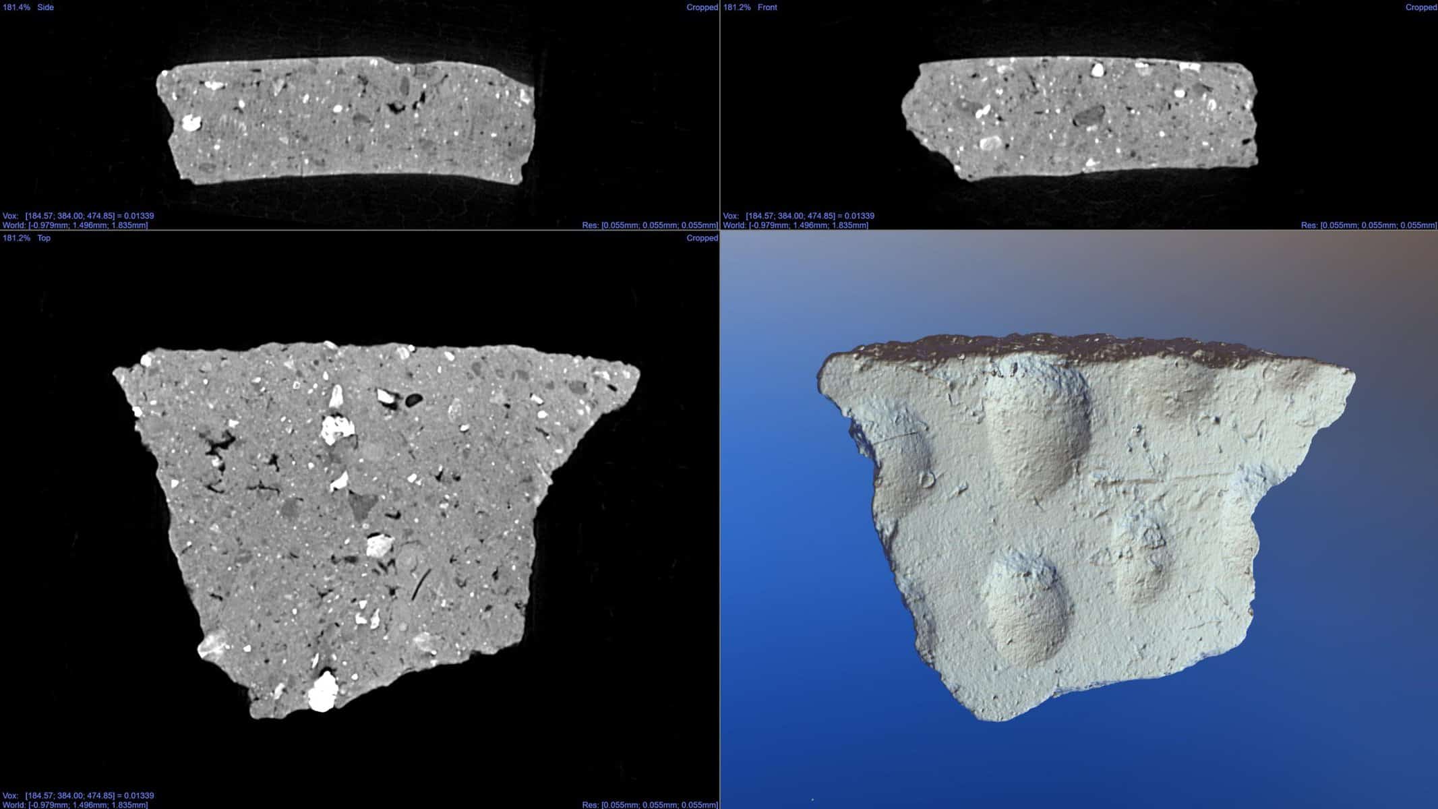The height and width of the screenshot is (809, 1438).
Task: Click the 181.4% zoom value in Side view
Action: [16, 7]
